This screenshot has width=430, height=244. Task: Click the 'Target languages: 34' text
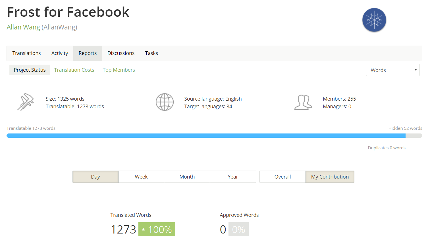point(208,107)
